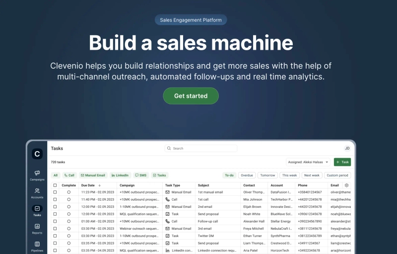The width and height of the screenshot is (397, 254).
Task: Check the first task row checkbox
Action: click(x=55, y=192)
